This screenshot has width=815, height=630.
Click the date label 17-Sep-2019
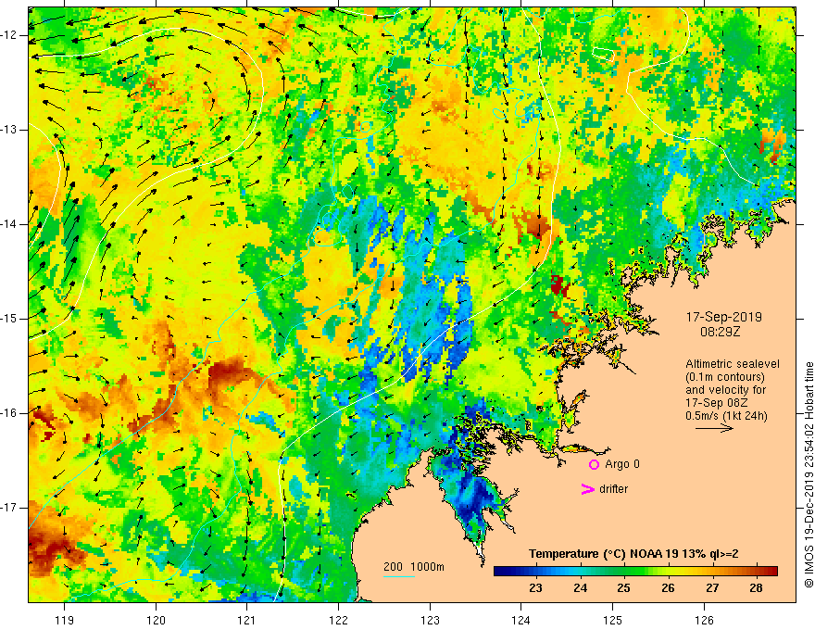(x=724, y=317)
